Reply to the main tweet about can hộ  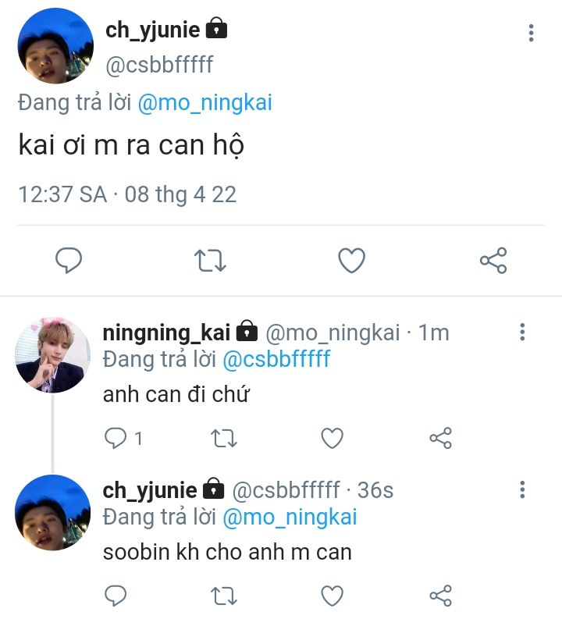69,261
